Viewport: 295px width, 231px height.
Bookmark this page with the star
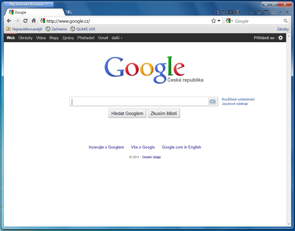click(x=213, y=21)
